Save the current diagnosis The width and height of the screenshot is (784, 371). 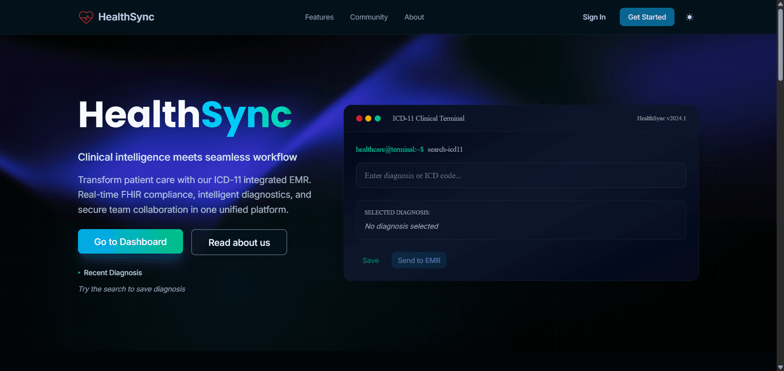(370, 260)
